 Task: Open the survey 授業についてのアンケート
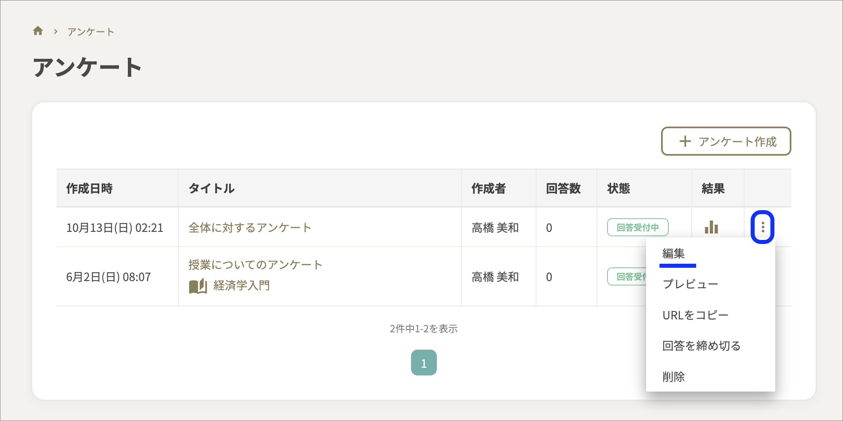[255, 265]
